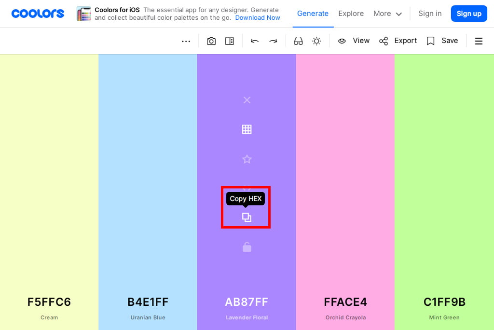Screen dimensions: 494x330
Task: Select the Generate tab
Action: pyautogui.click(x=313, y=14)
